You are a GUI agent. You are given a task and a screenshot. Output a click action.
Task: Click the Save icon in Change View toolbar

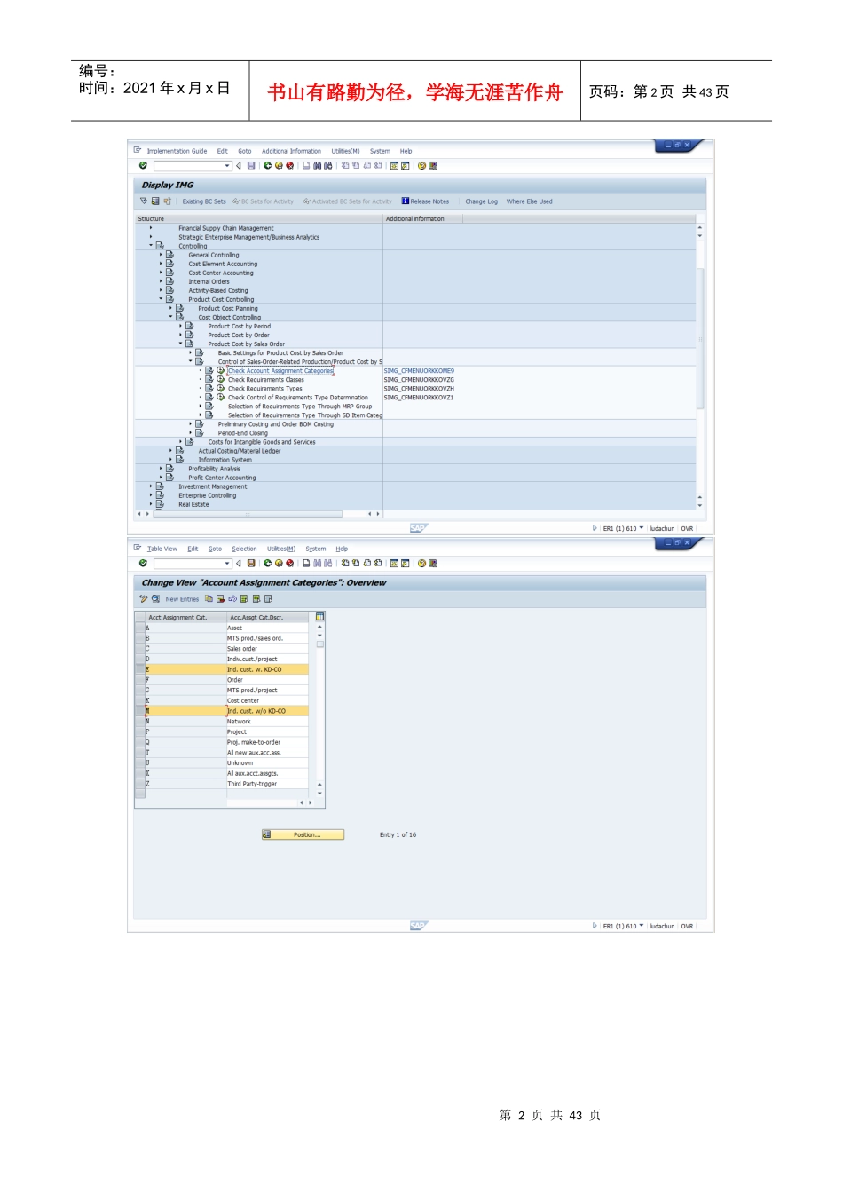pos(251,564)
